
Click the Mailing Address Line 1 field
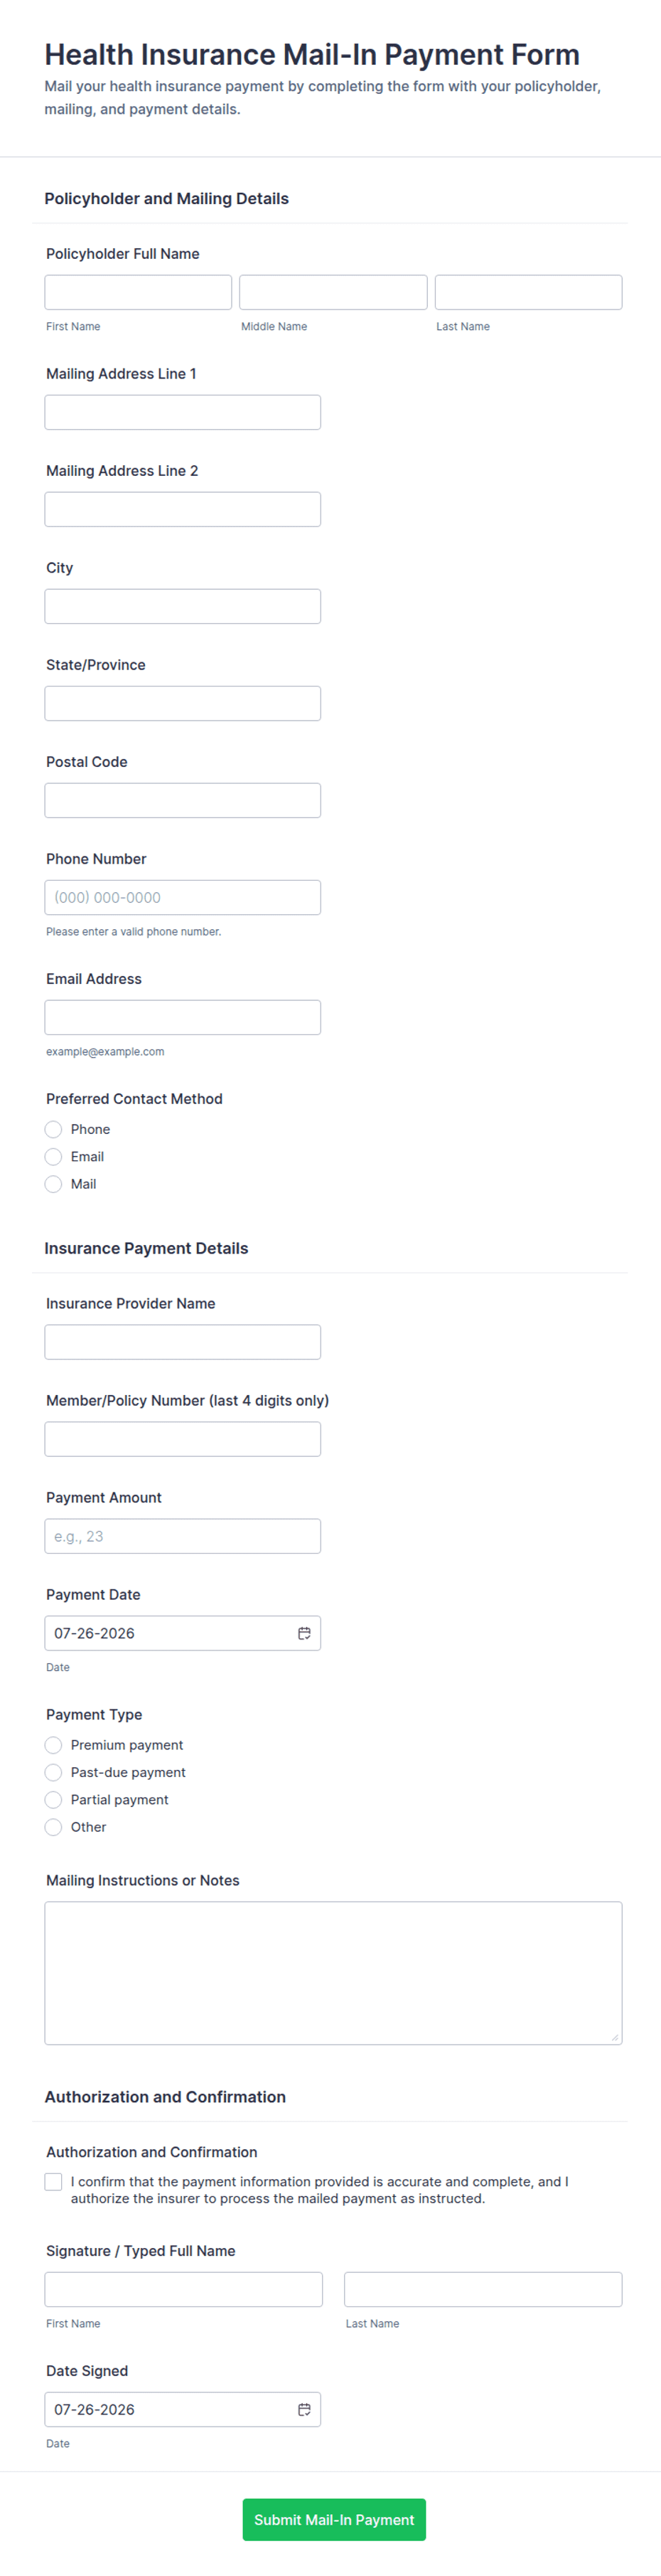183,412
